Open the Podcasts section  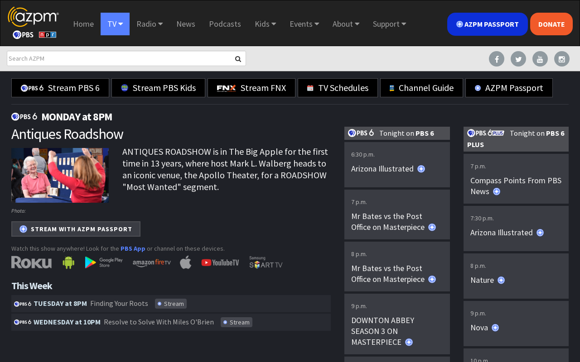(225, 24)
